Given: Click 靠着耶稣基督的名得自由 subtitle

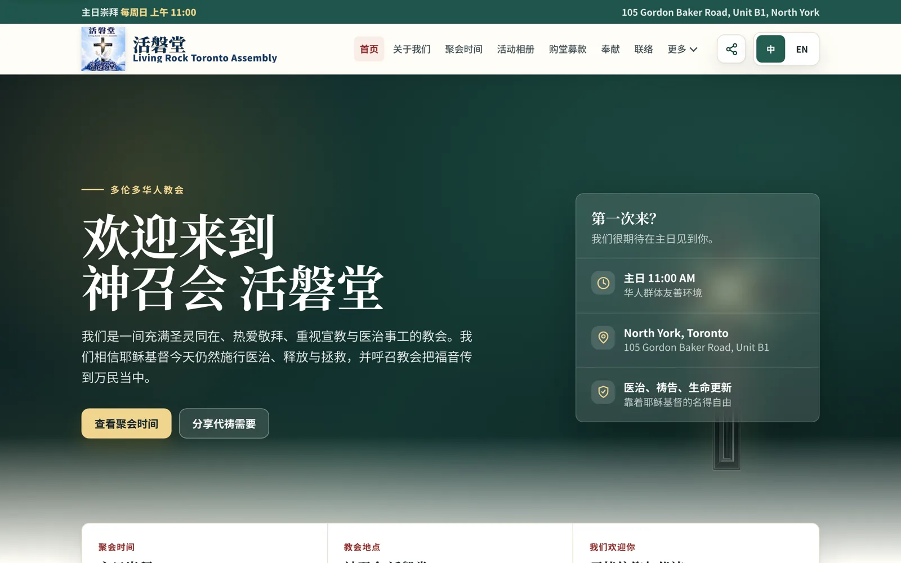Looking at the screenshot, I should 677,402.
